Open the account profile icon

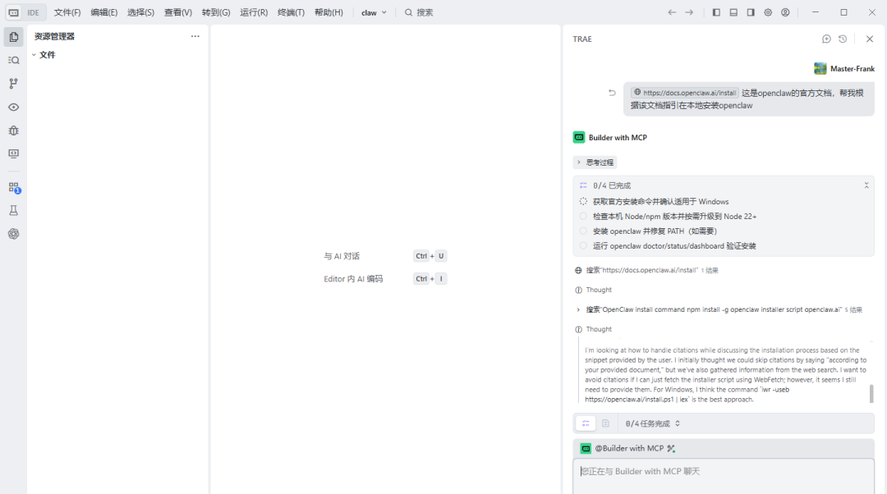785,12
